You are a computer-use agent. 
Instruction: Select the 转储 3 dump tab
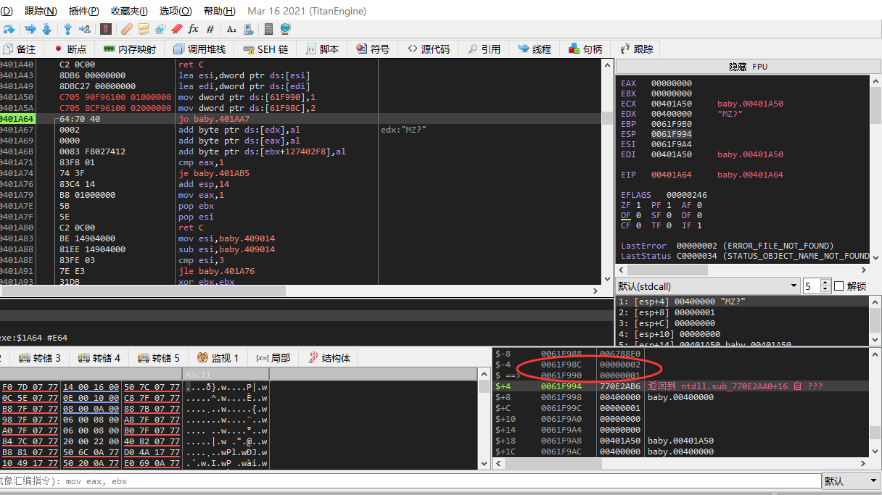point(41,358)
